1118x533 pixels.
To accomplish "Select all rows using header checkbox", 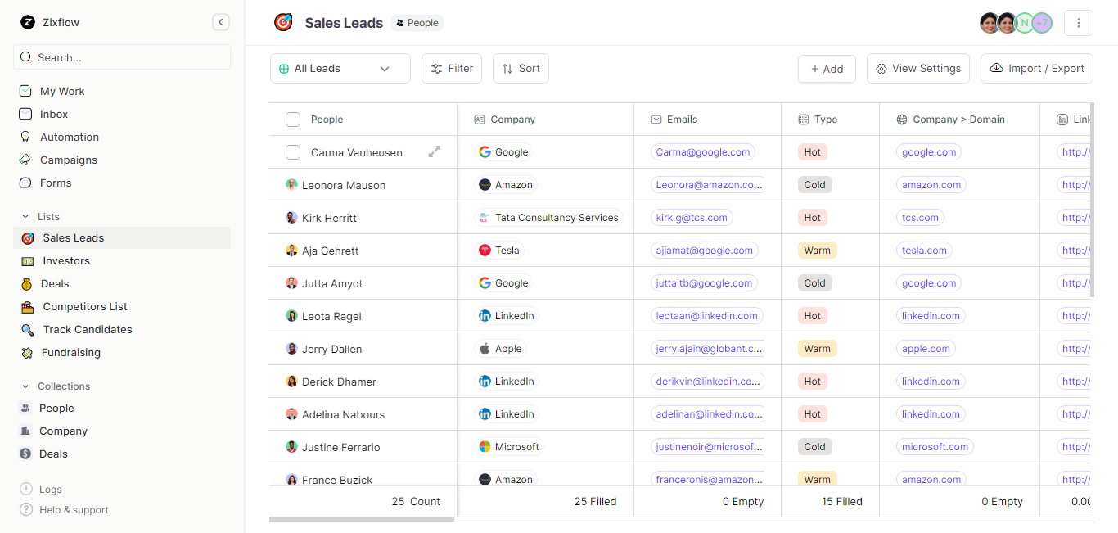I will pyautogui.click(x=292, y=119).
